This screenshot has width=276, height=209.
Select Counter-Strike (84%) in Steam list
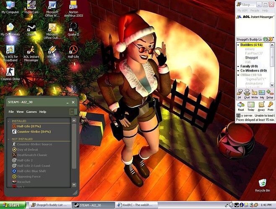pyautogui.click(x=39, y=132)
